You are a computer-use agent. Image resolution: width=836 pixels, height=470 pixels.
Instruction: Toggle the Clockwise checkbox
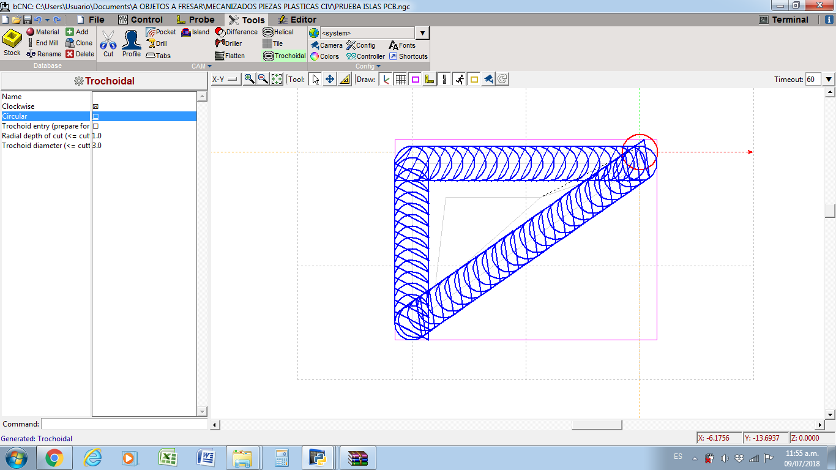95,106
